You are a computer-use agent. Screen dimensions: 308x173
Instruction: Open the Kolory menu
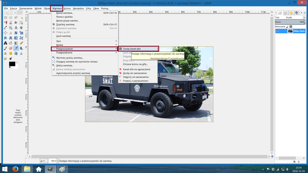click(x=67, y=8)
